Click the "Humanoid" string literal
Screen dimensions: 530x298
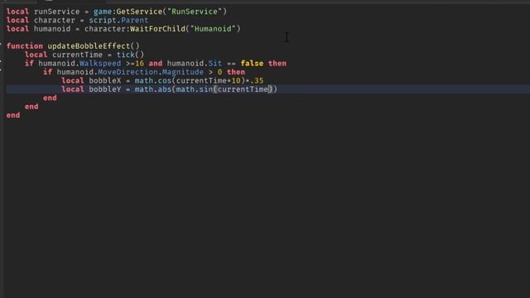coord(213,29)
